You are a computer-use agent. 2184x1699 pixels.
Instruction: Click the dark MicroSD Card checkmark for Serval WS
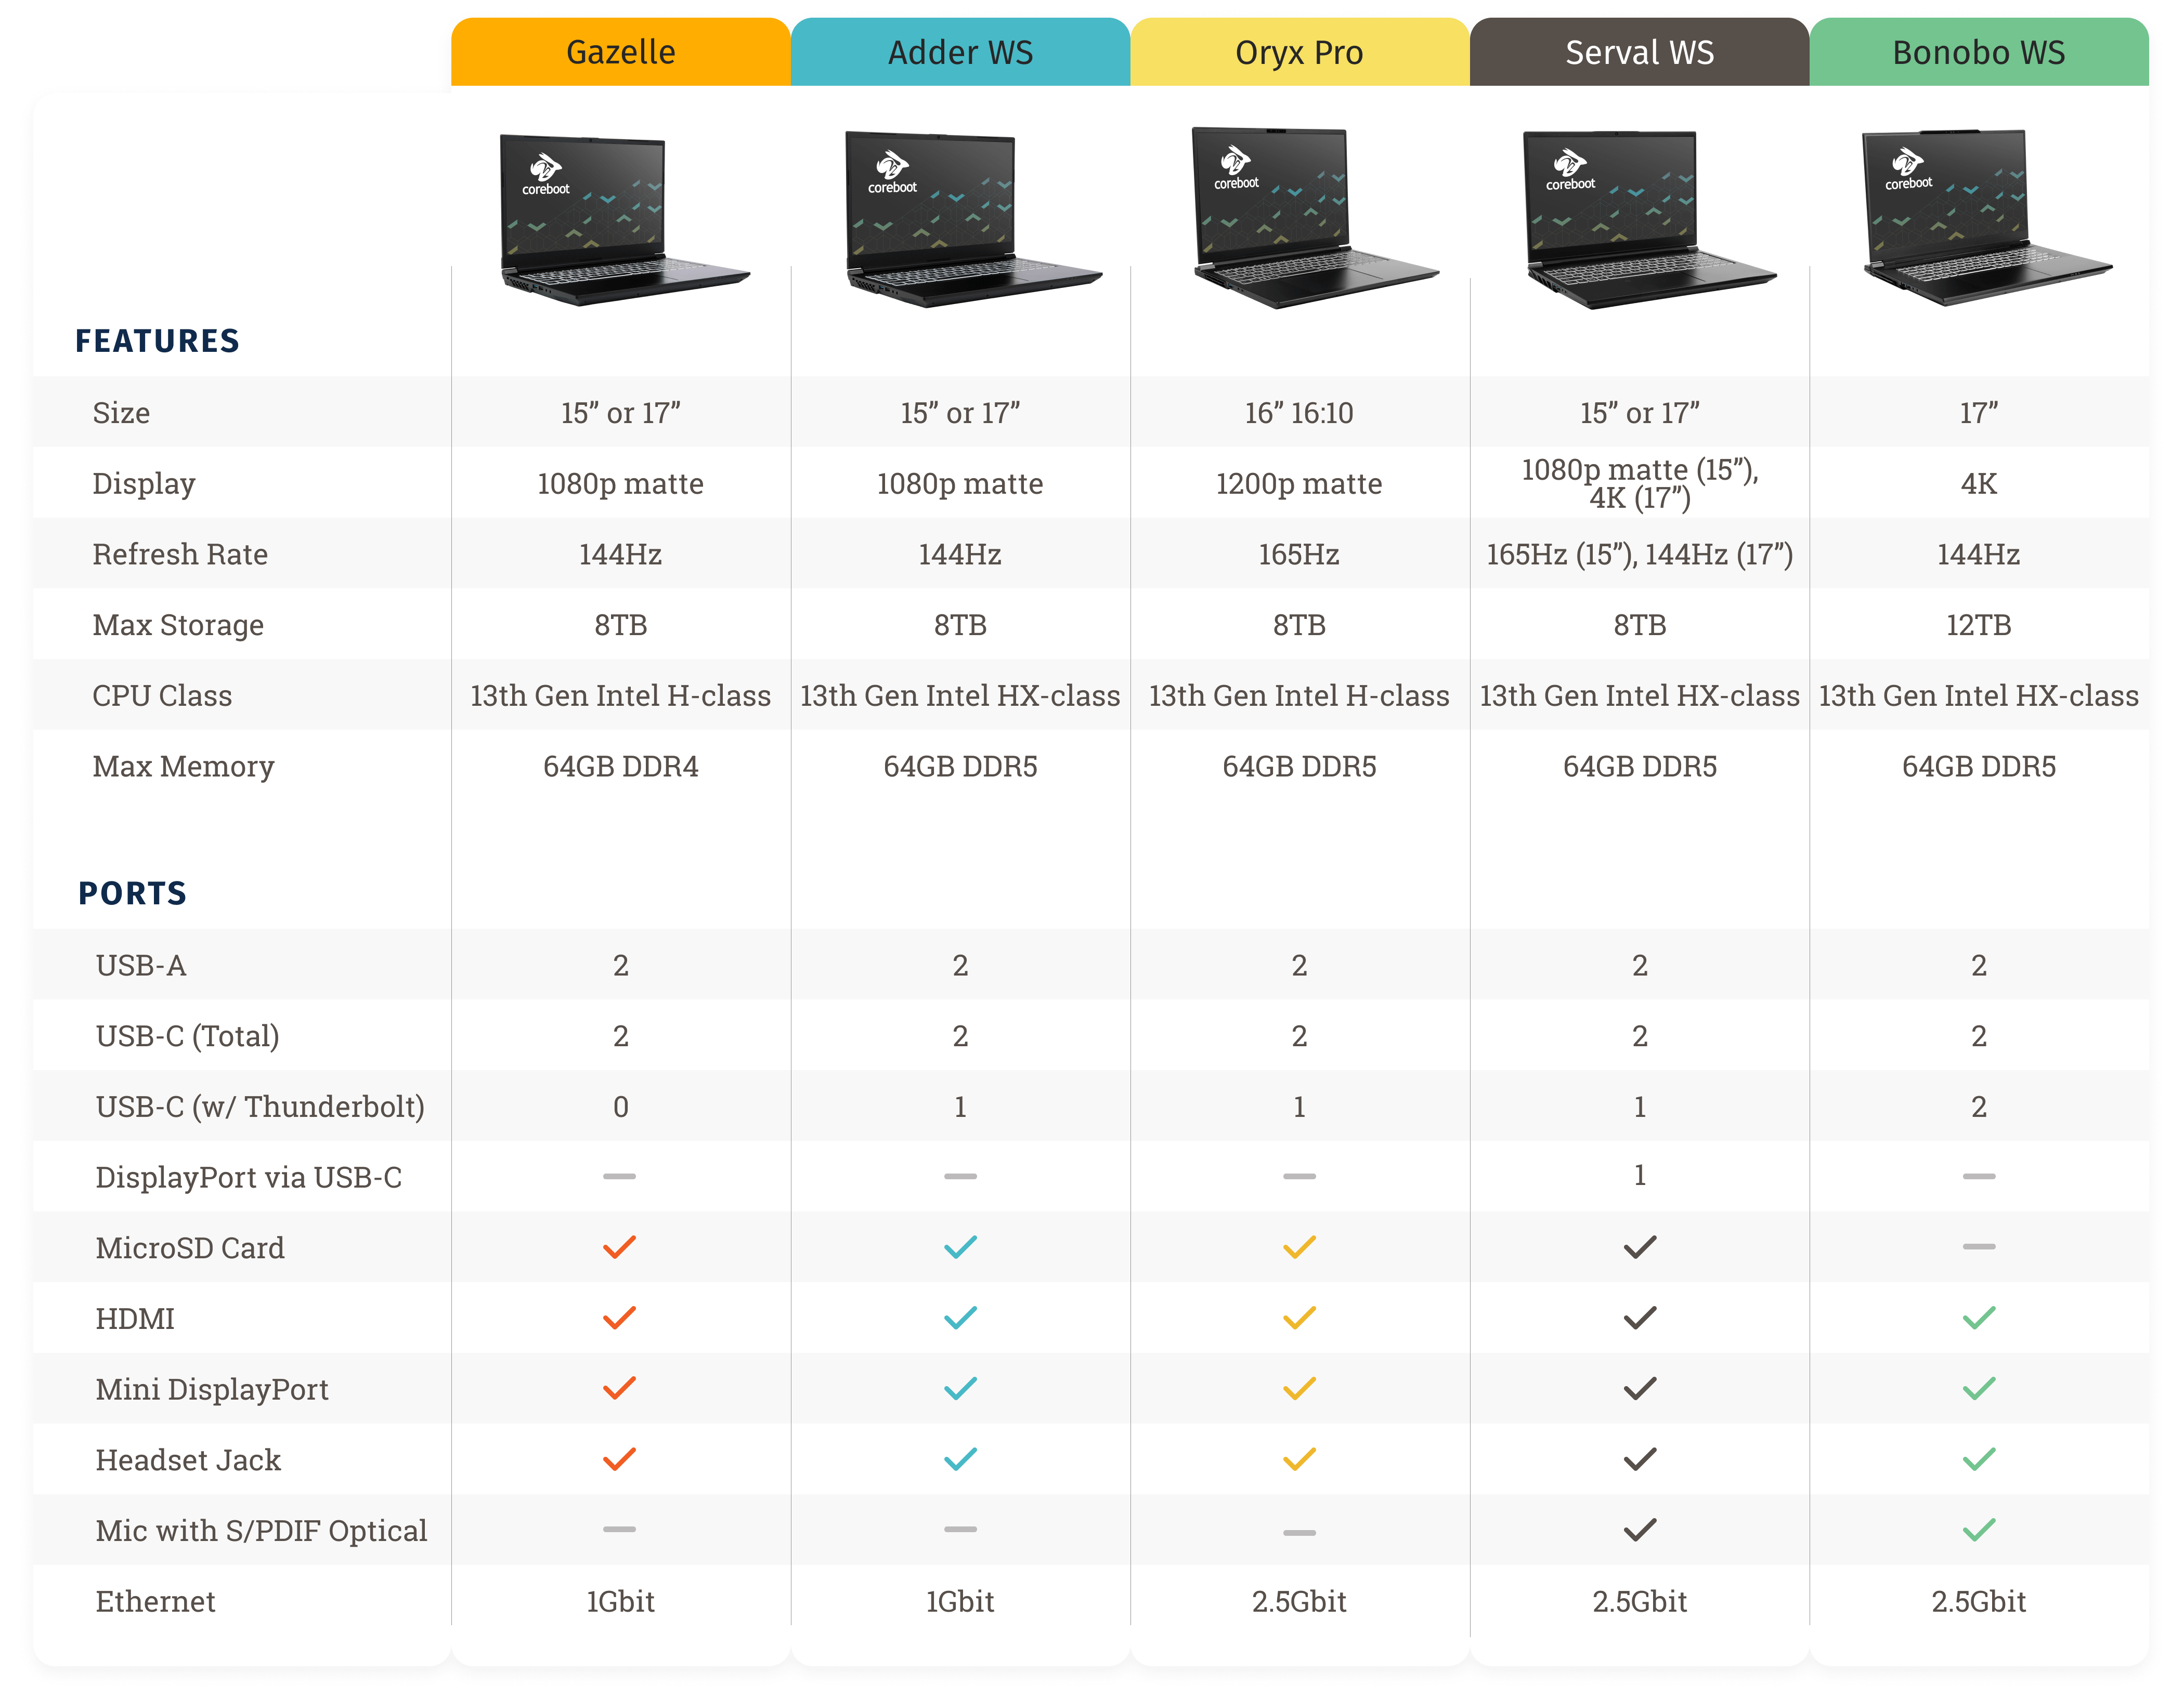click(x=1640, y=1246)
